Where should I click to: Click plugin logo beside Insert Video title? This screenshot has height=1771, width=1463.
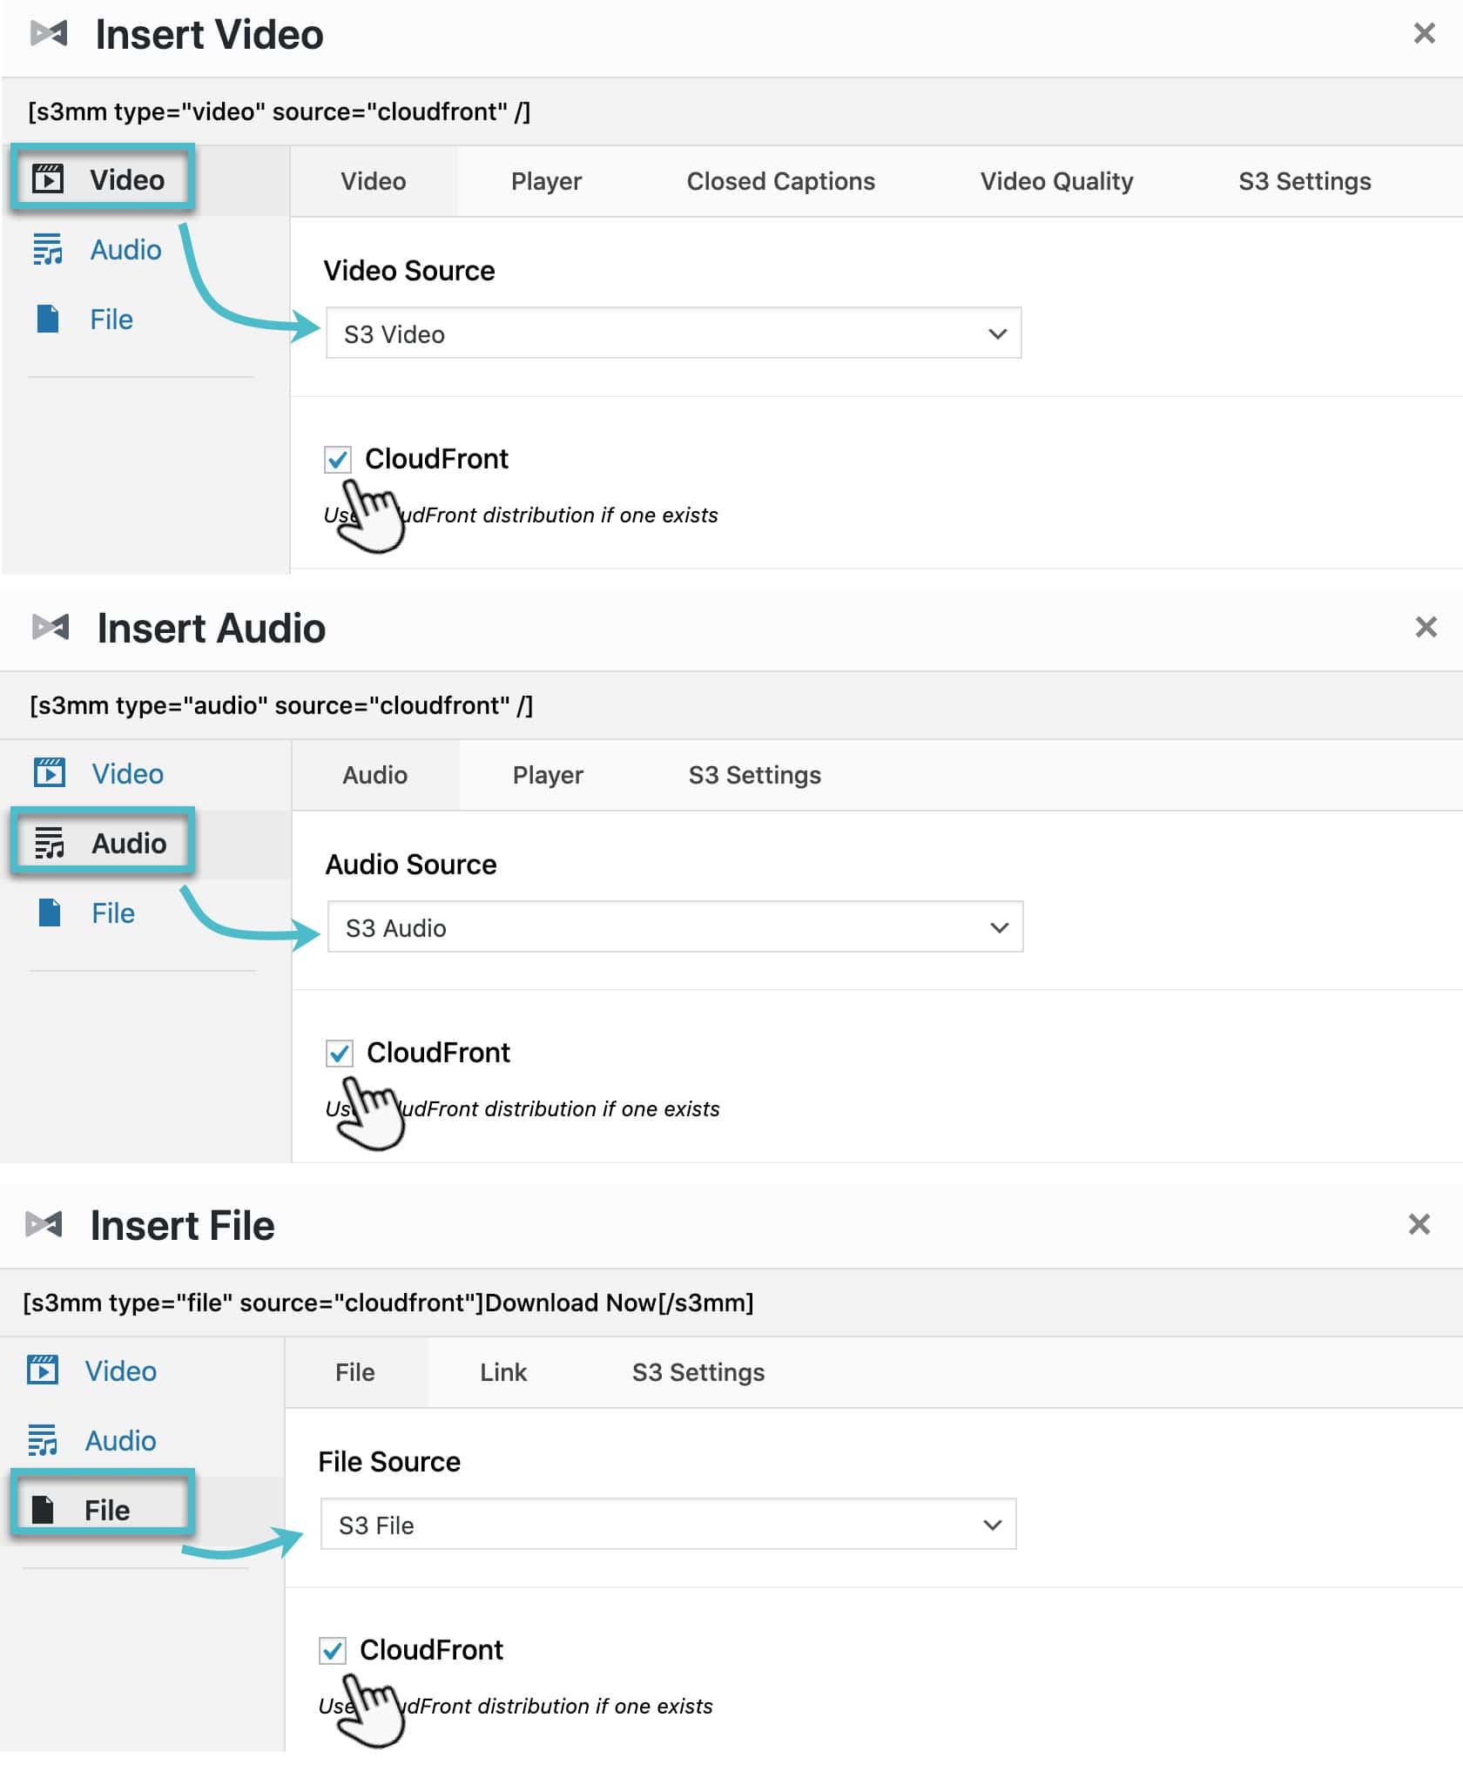pos(49,34)
